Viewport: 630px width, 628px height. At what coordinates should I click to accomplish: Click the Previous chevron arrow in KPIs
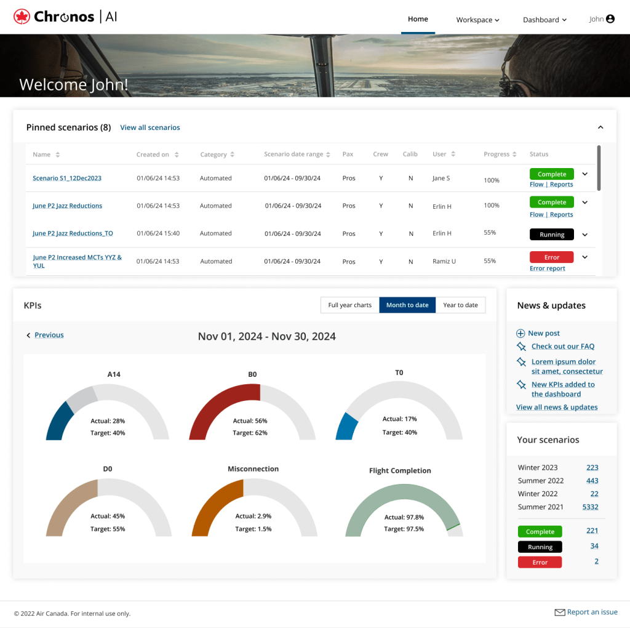point(28,336)
